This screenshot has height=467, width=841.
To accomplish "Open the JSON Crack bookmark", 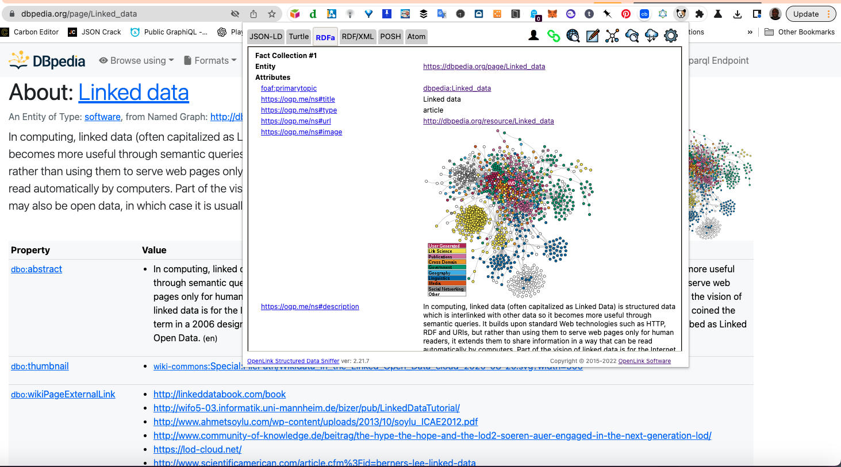I will pos(95,32).
